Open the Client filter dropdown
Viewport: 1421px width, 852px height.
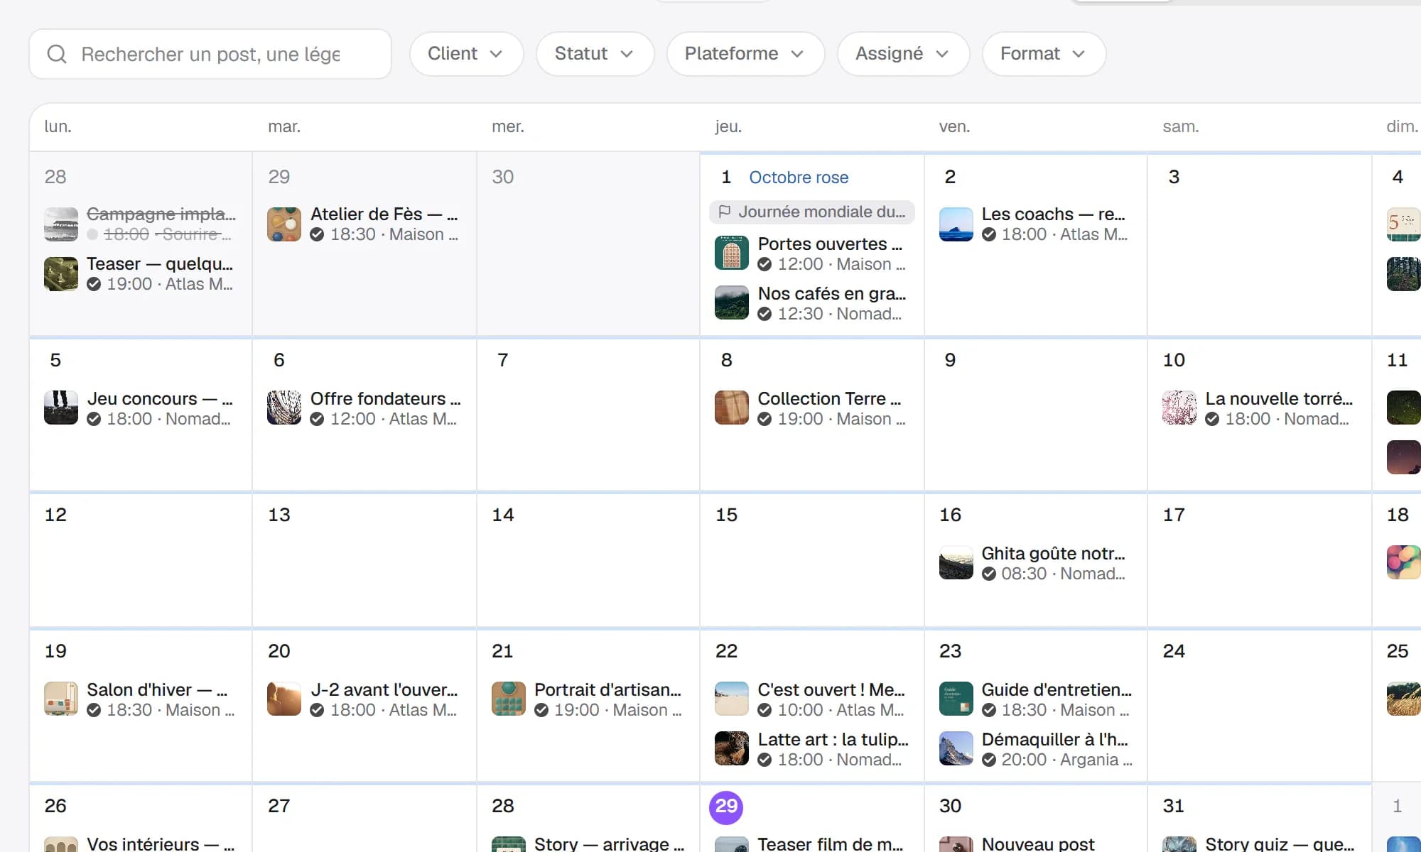click(x=466, y=54)
